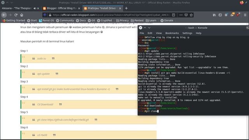Click the git clone rtw88 code block

(x=88, y=120)
